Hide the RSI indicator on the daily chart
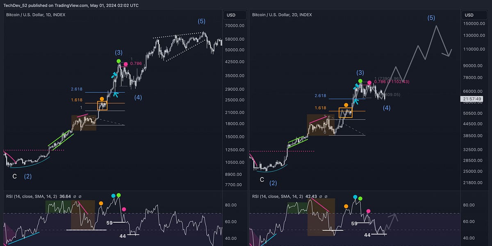The width and height of the screenshot is (492, 246). click(75, 196)
